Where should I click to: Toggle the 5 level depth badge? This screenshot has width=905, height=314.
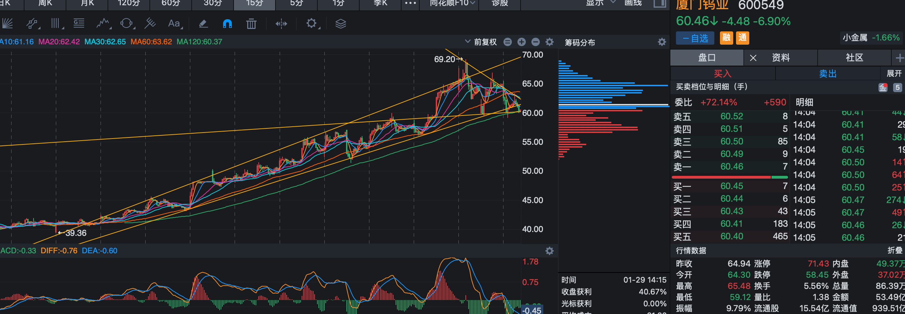click(x=897, y=88)
